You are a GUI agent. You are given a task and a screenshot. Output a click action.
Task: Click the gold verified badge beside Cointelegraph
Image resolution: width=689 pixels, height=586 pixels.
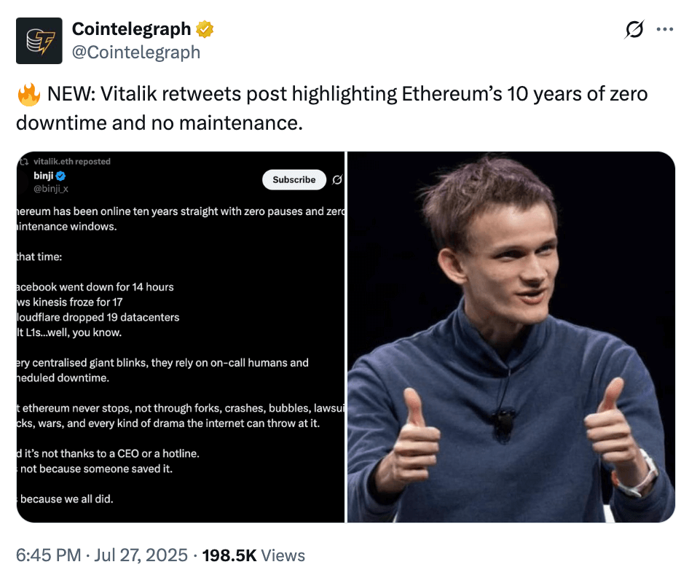pyautogui.click(x=205, y=29)
